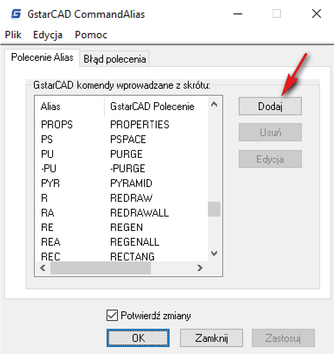Confirm with the OK button
The width and height of the screenshot is (334, 354).
tap(138, 338)
